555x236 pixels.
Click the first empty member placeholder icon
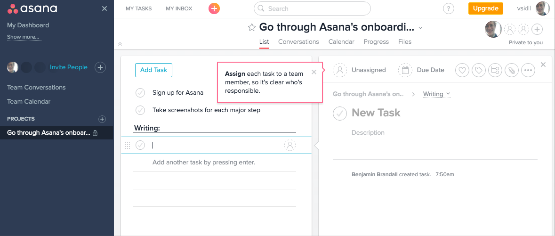click(510, 29)
